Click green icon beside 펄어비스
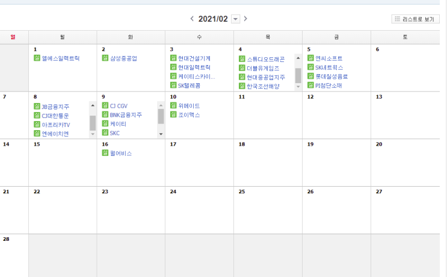 (105, 152)
